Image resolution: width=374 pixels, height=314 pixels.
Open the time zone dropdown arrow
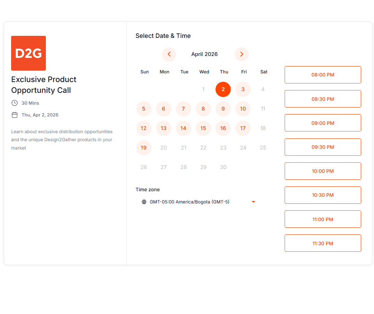253,202
